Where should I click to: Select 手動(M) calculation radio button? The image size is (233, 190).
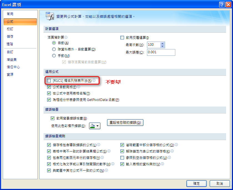click(54, 56)
